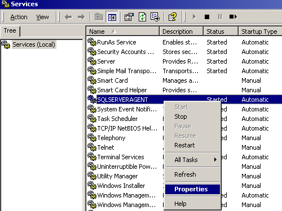Select the SQLSERVERAGENT service name
Screen dimensions: 282x211
tap(122, 100)
